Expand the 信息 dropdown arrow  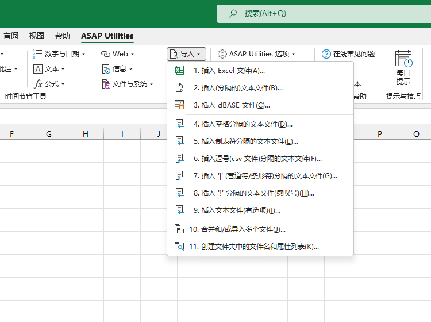[130, 69]
